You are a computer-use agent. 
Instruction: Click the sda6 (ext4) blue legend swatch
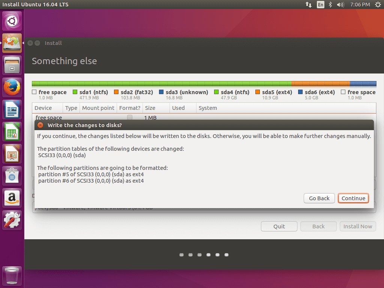[x=300, y=92]
